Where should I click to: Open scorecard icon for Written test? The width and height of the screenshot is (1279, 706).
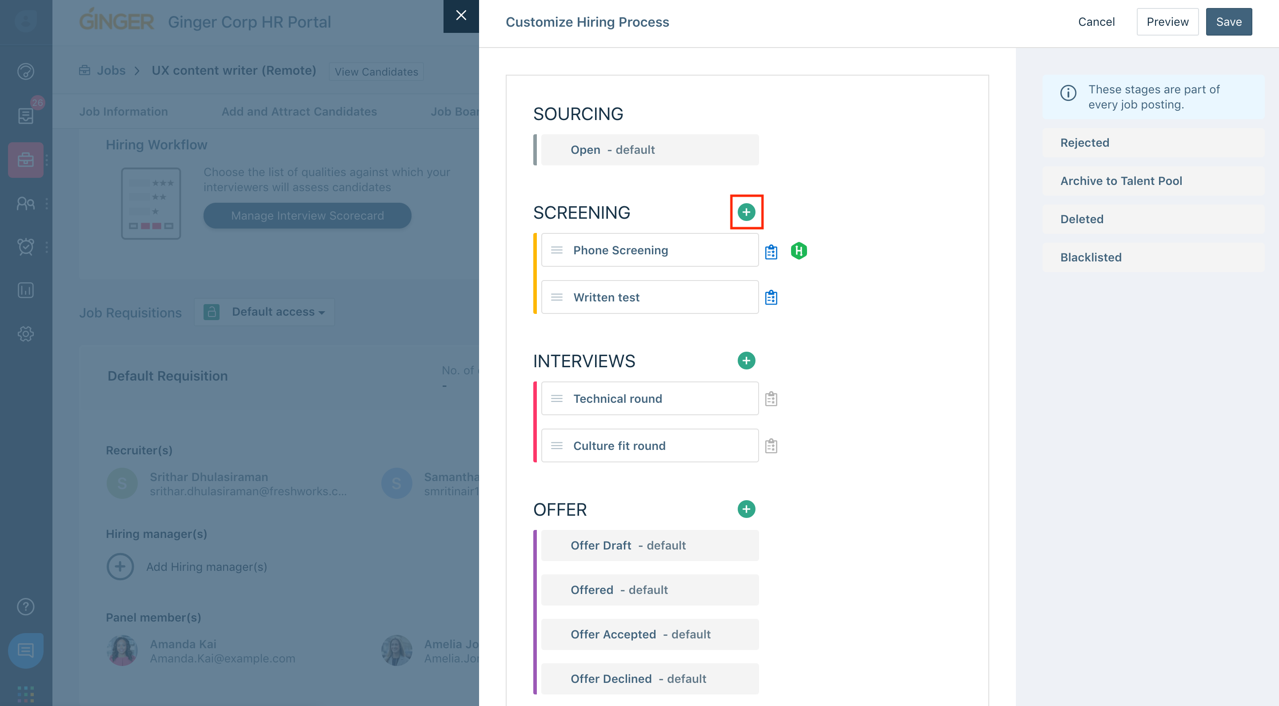point(771,297)
